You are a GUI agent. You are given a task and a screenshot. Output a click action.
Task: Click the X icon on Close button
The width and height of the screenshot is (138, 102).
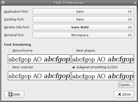(119, 94)
